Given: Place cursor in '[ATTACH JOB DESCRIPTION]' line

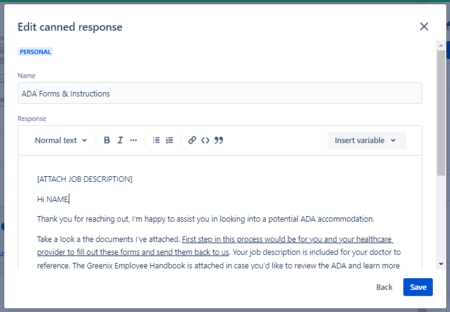Looking at the screenshot, I should 85,179.
